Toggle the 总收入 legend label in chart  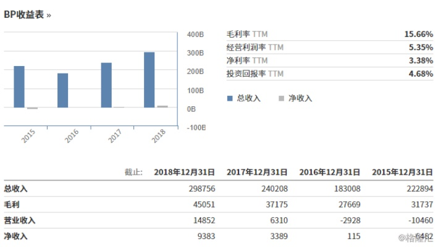248,98
